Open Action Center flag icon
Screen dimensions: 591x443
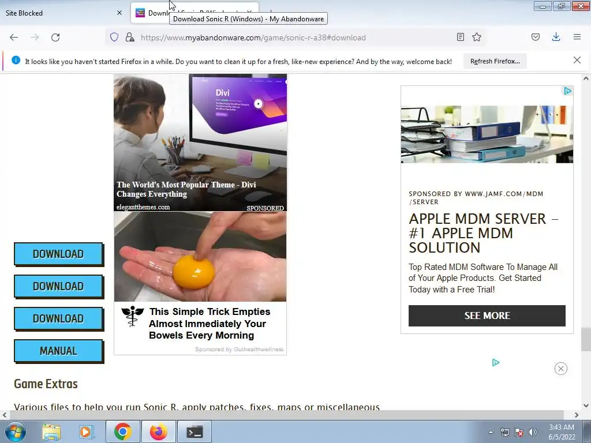coord(519,432)
